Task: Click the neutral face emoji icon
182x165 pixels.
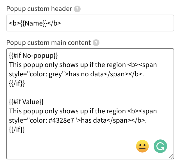Action: click(x=142, y=146)
